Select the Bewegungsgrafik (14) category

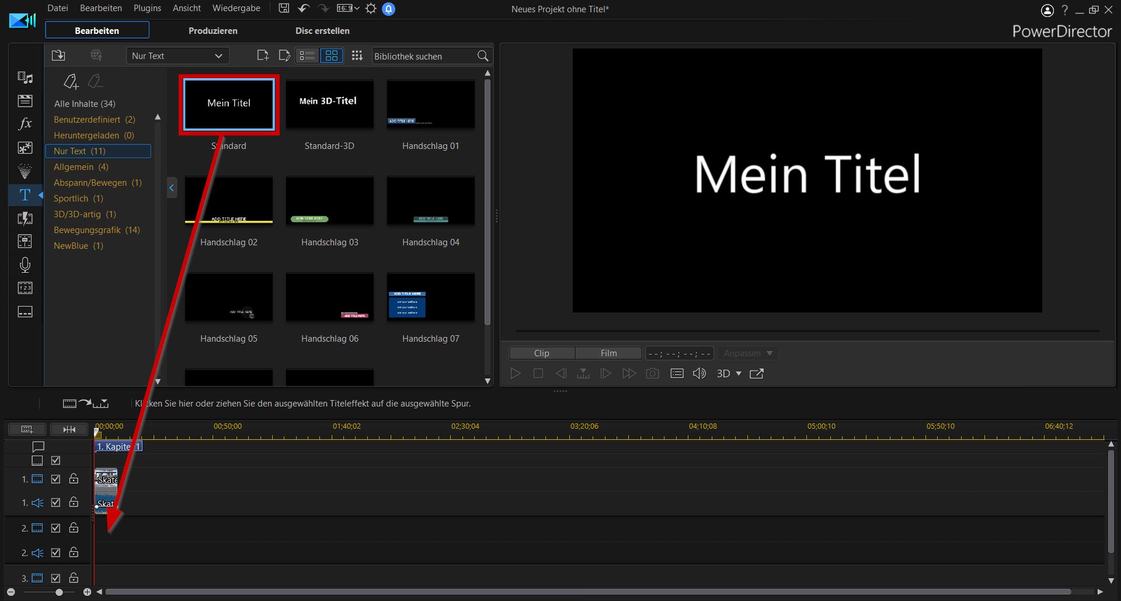coord(97,230)
